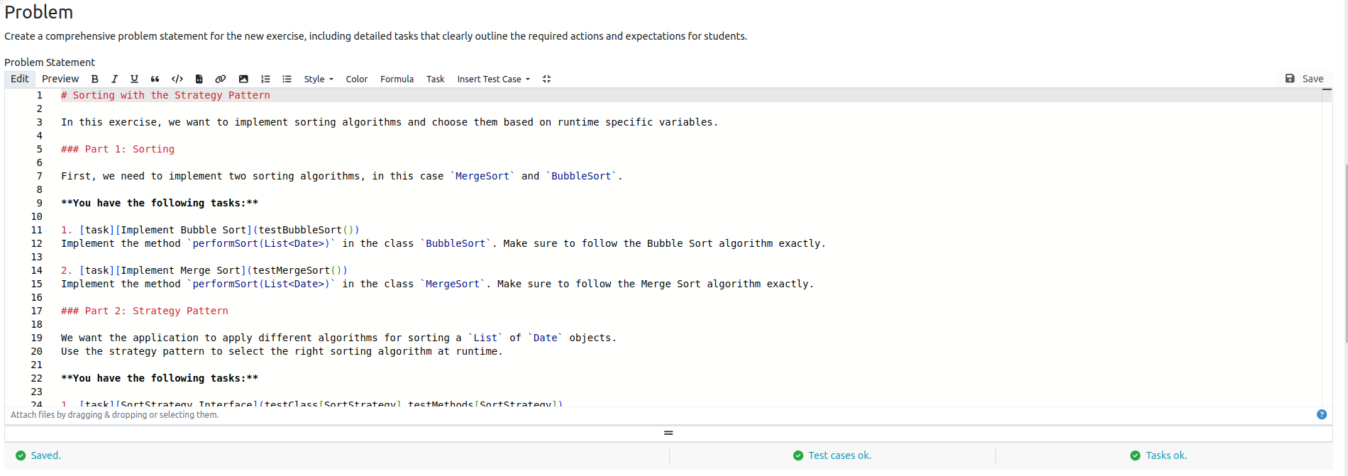Toggle fullscreen mode for the editor
This screenshot has height=476, width=1348.
click(x=546, y=79)
